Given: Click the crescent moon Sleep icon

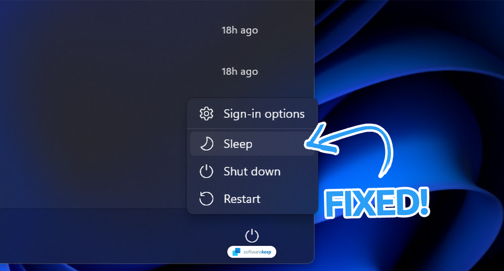Looking at the screenshot, I should point(206,143).
